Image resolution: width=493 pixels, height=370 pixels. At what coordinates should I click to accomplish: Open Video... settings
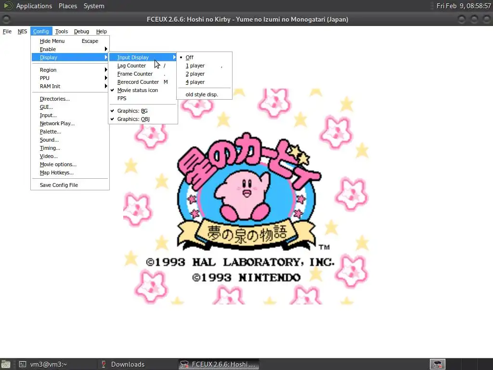tap(70, 156)
